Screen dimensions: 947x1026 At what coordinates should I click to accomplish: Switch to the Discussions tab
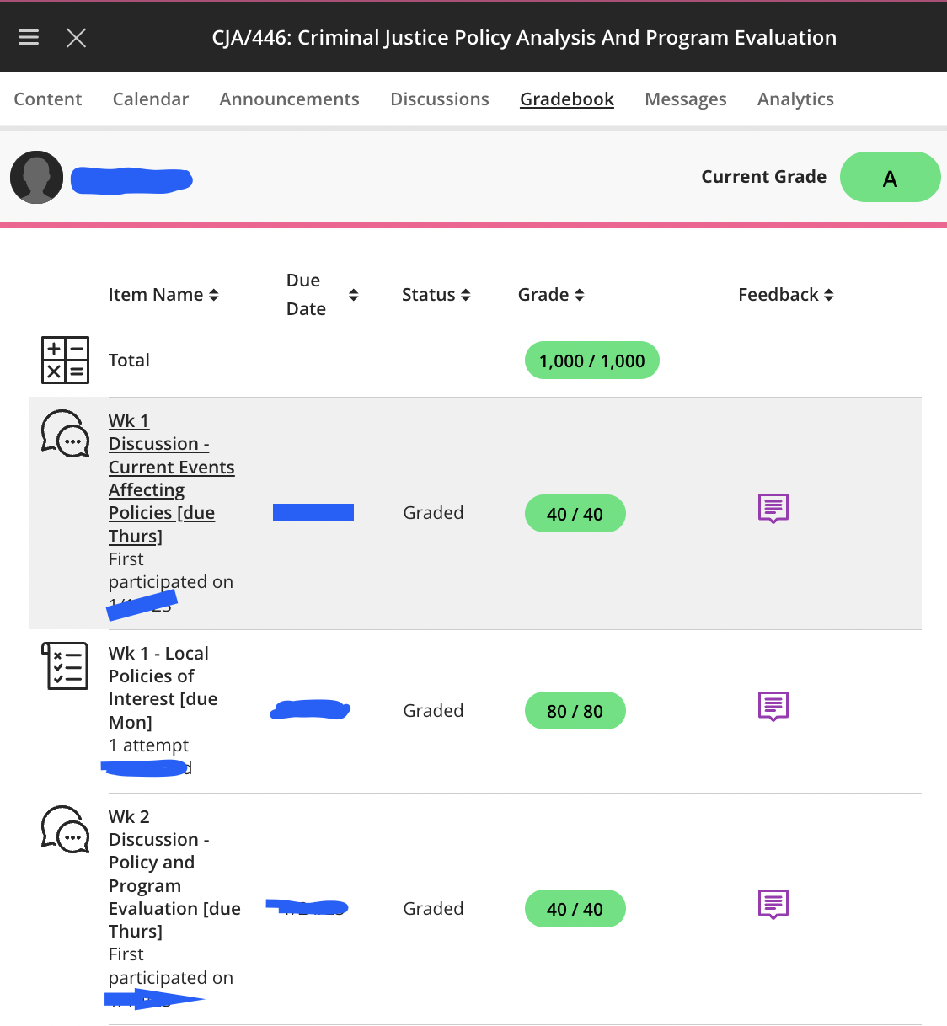click(440, 99)
